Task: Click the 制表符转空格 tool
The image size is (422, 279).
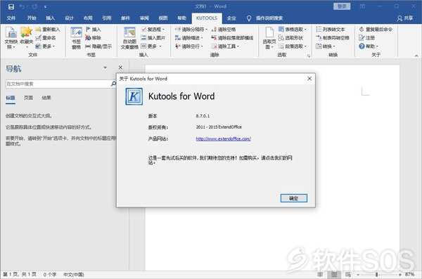Action: click(x=333, y=38)
